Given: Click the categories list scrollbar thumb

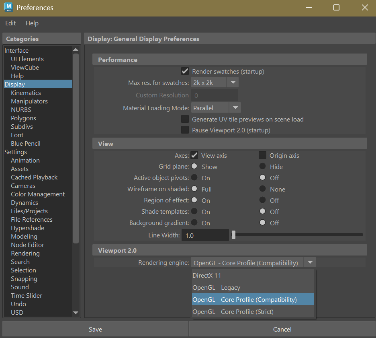Looking at the screenshot, I should pyautogui.click(x=76, y=148).
